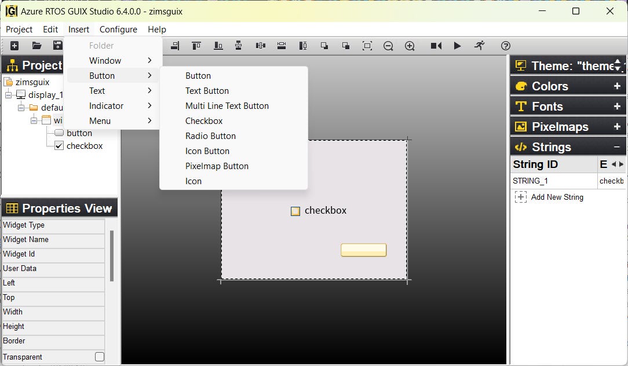Select the STRING_1 row
Screen dimensions: 628x366
coord(568,181)
